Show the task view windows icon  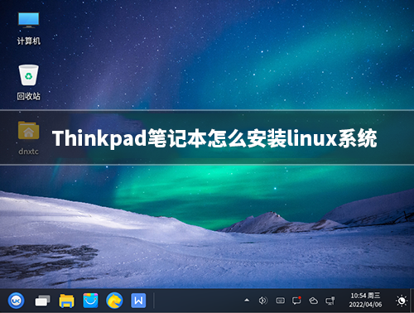coord(42,301)
